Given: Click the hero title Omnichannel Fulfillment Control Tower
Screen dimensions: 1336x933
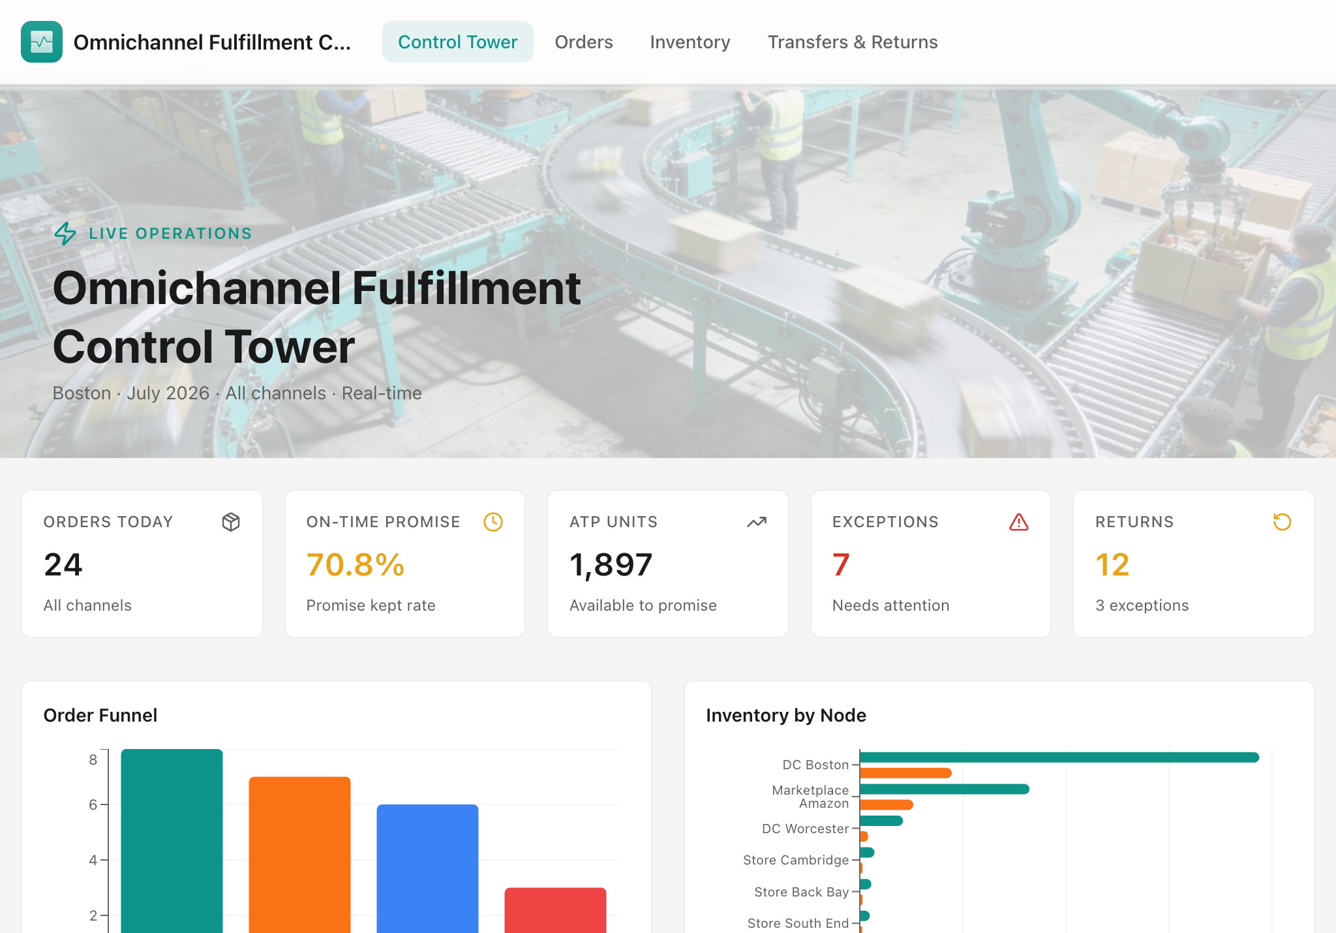Looking at the screenshot, I should coord(316,317).
